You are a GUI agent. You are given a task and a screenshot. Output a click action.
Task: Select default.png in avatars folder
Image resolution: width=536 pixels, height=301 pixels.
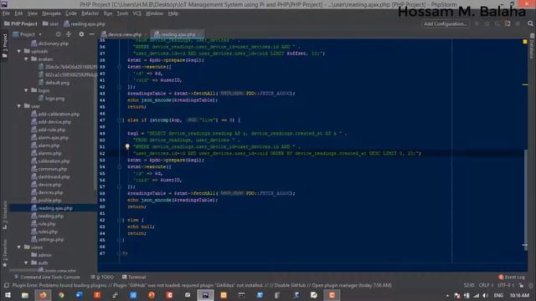[54, 83]
